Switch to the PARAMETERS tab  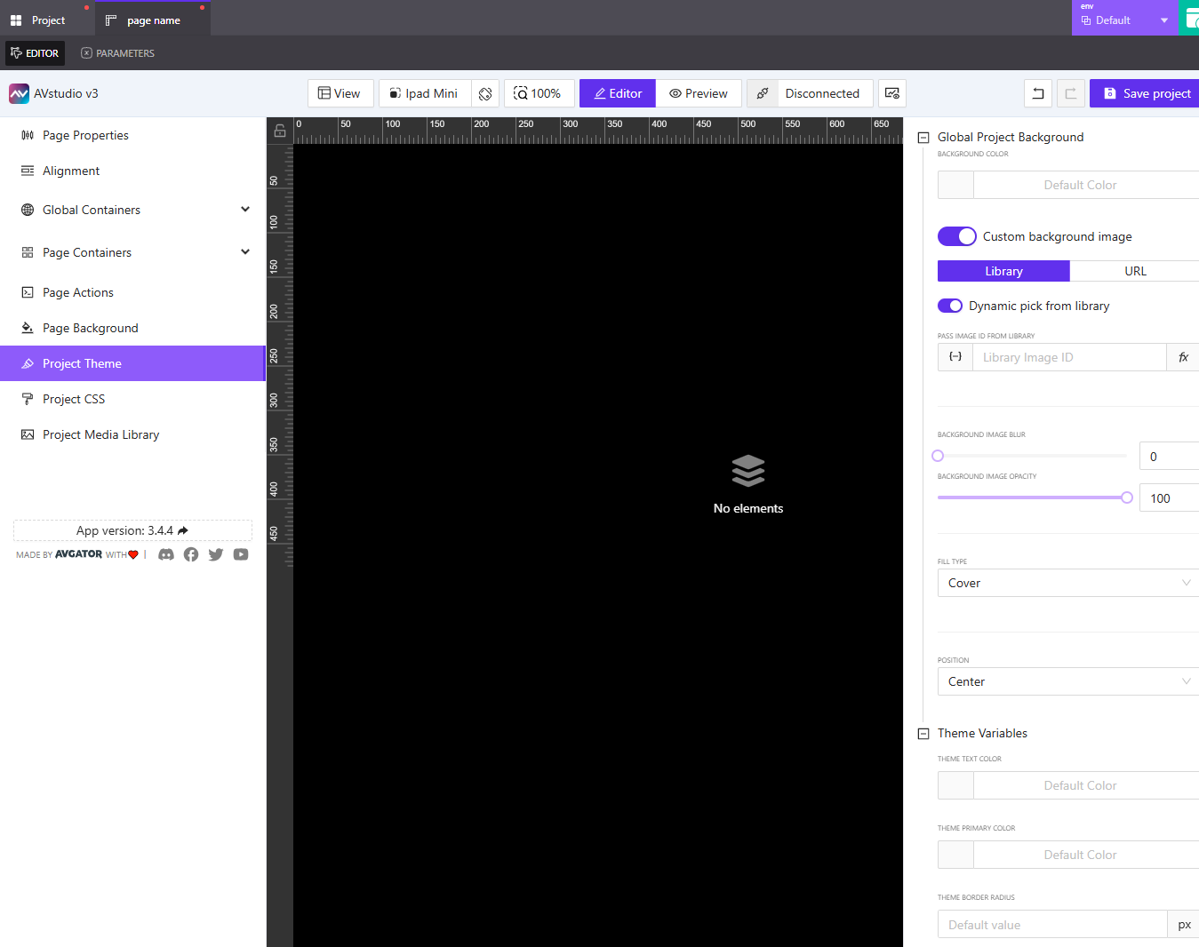[116, 52]
